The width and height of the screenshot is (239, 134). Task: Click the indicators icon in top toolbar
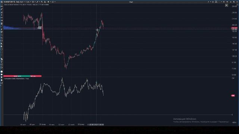click(x=33, y=2)
